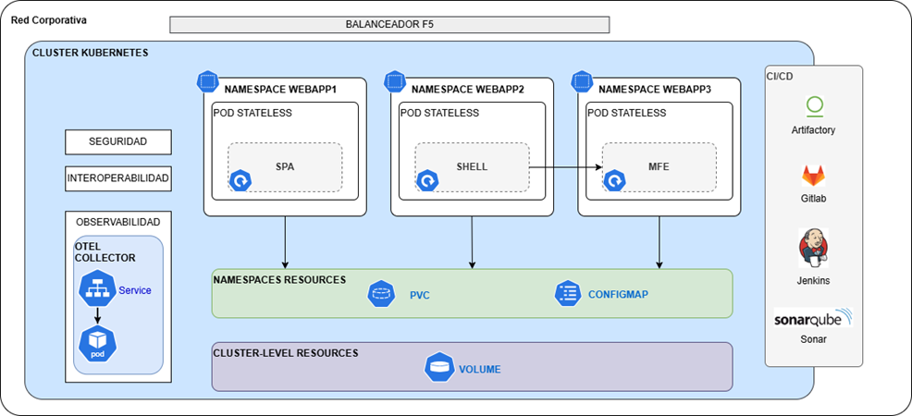Screen dimensions: 912x416
Task: Select the SonarQube logo
Action: point(813,319)
